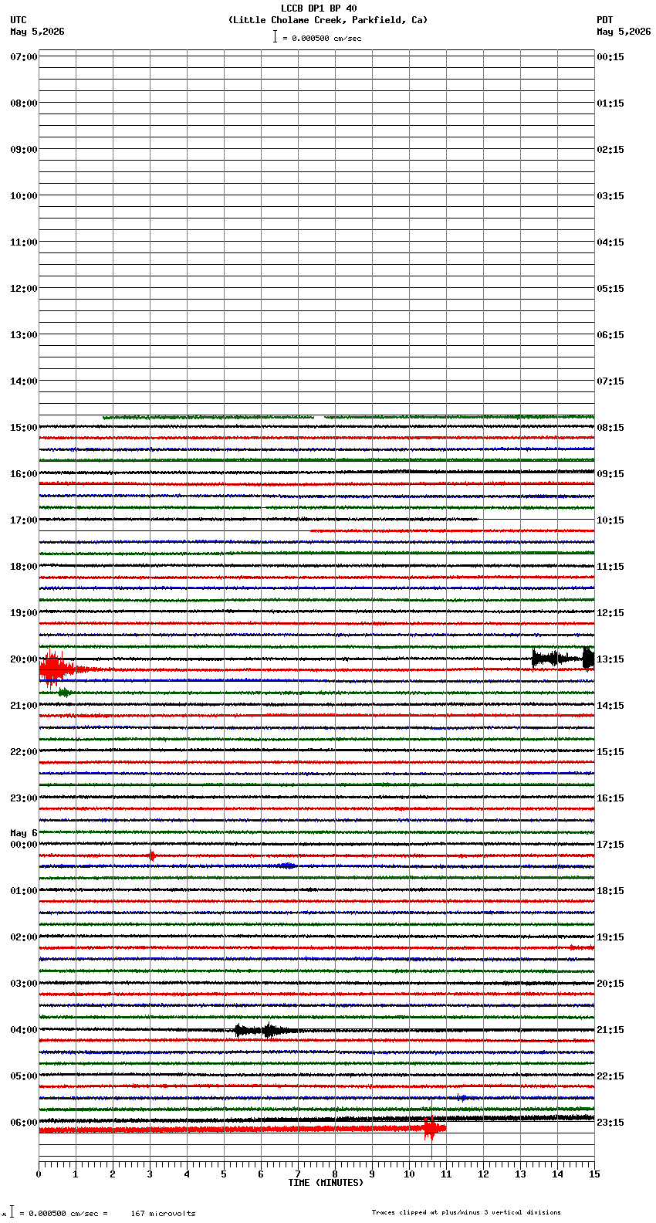Click the 00:15 PDT row label
Viewport: 656px width, 1223px height.
pyautogui.click(x=610, y=57)
